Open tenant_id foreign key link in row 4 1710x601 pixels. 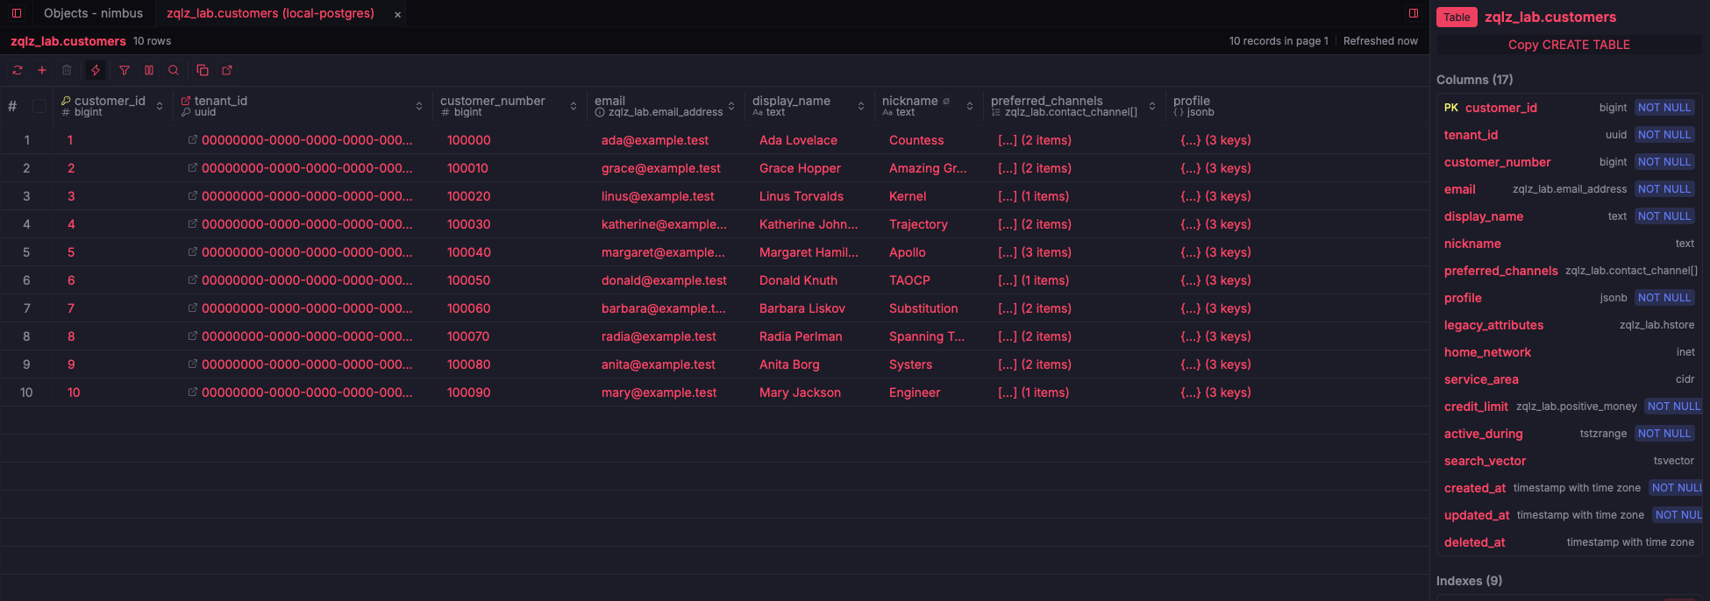click(x=193, y=223)
